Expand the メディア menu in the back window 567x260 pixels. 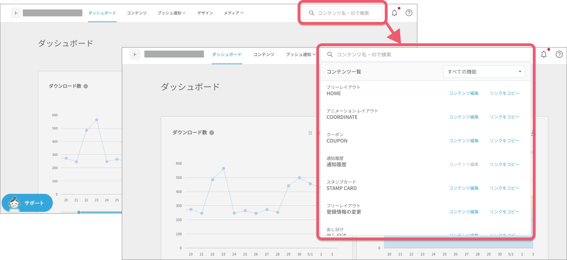(x=234, y=13)
